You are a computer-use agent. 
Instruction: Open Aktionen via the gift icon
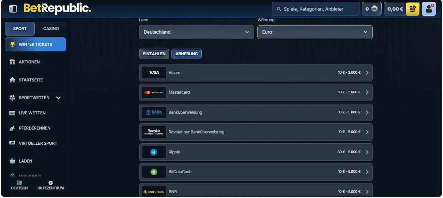click(12, 62)
